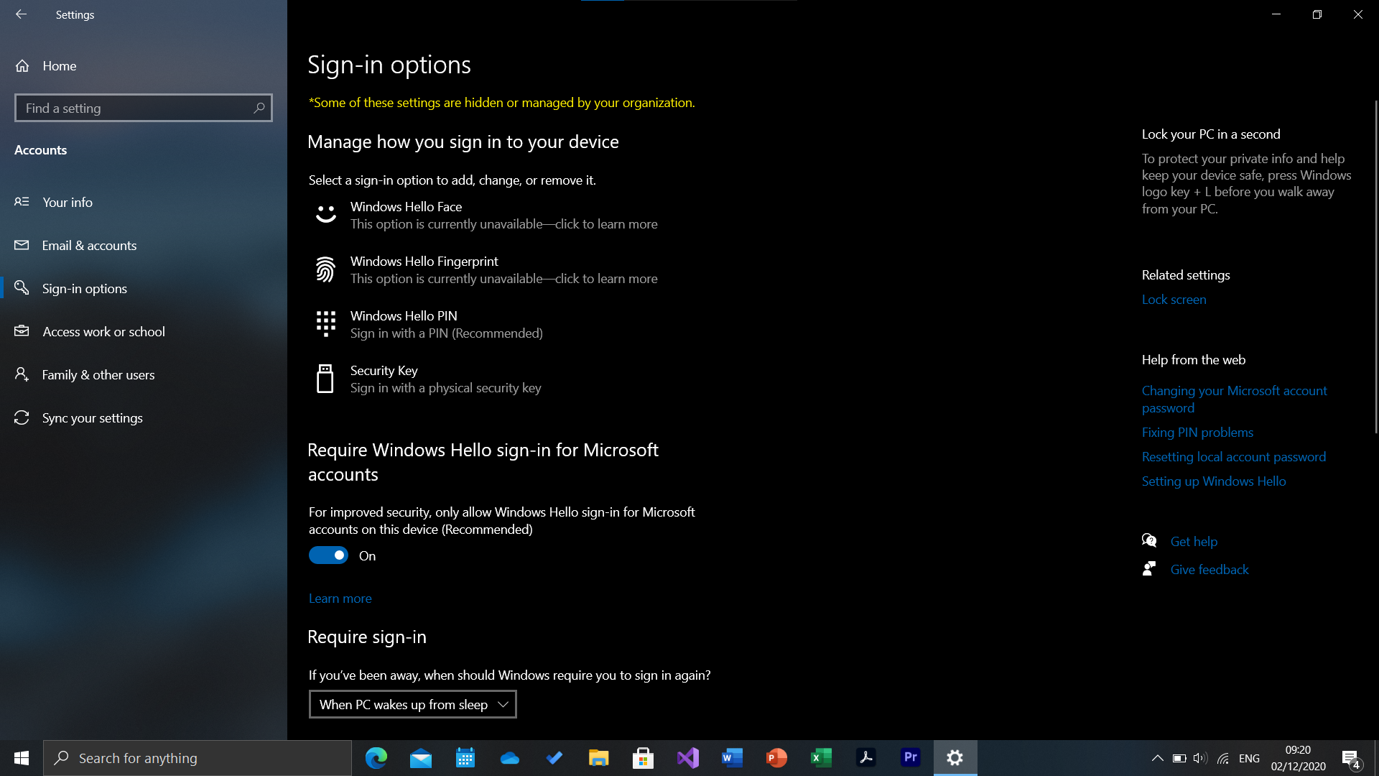Screen dimensions: 1379x776
Task: Select the Windows Hello Fingerprint icon
Action: click(x=325, y=269)
